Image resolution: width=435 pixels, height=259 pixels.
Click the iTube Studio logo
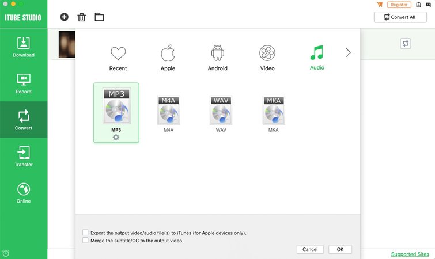[x=22, y=17]
